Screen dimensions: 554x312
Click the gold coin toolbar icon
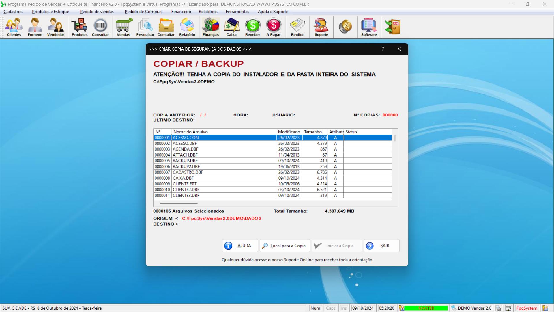pos(345,27)
